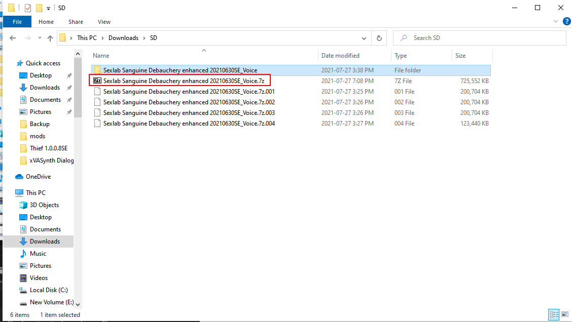Open pinned Desktop under Quick access

click(x=41, y=75)
